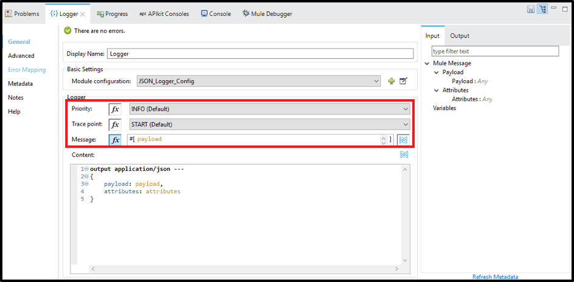Switch to the Output tab
This screenshot has width=574, height=282.
(460, 36)
